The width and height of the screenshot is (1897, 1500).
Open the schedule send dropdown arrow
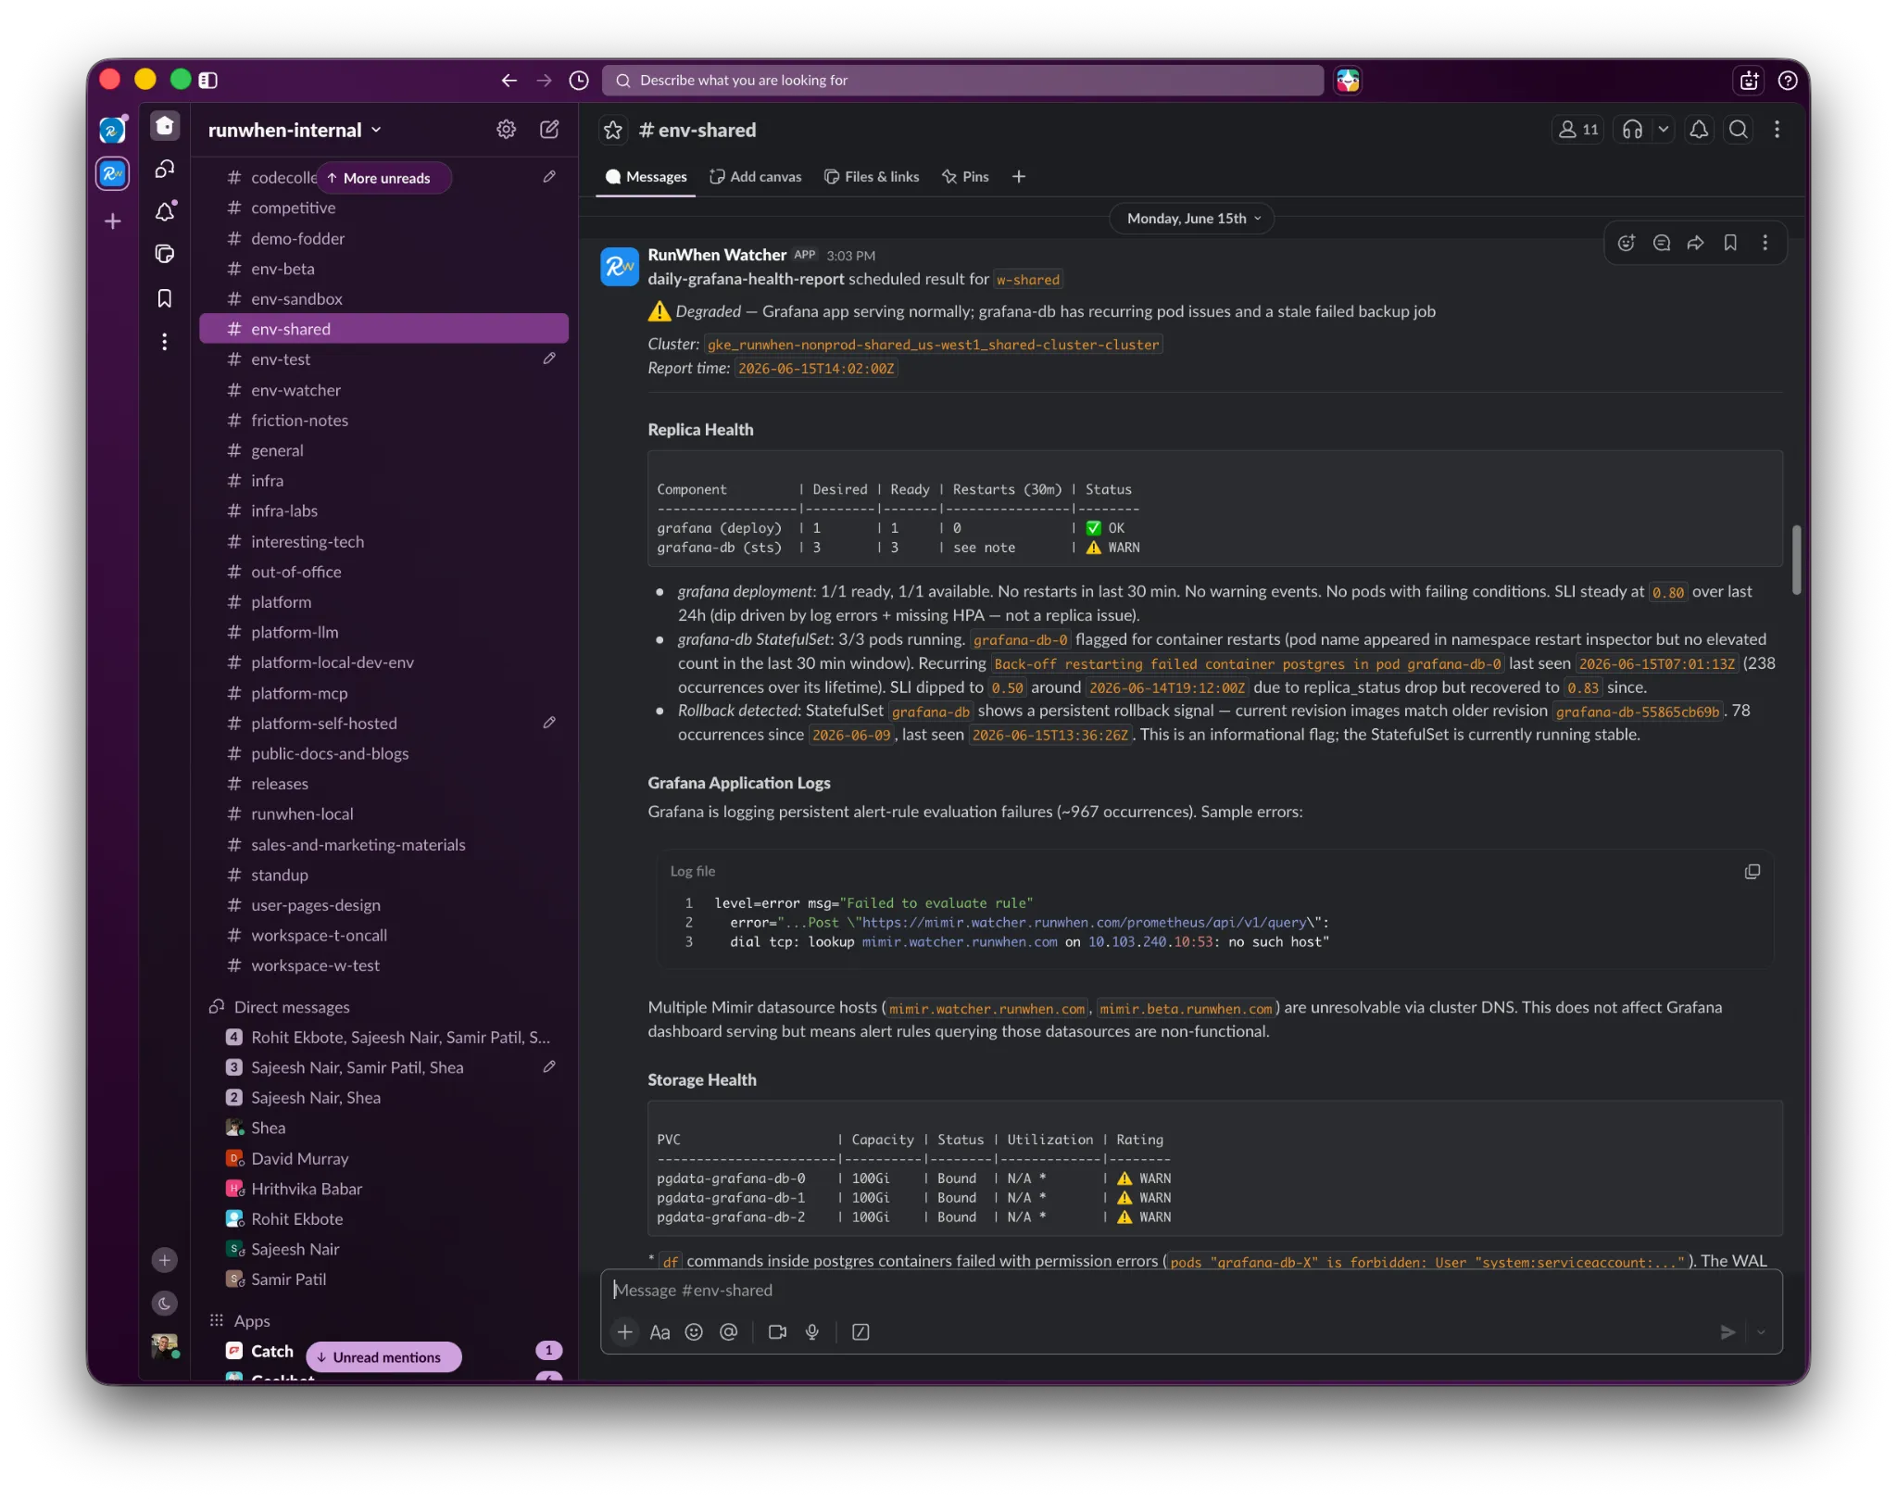tap(1762, 1332)
